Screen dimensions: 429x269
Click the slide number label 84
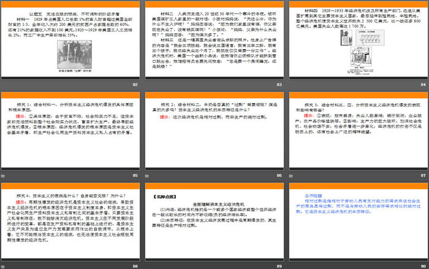pos(423,85)
